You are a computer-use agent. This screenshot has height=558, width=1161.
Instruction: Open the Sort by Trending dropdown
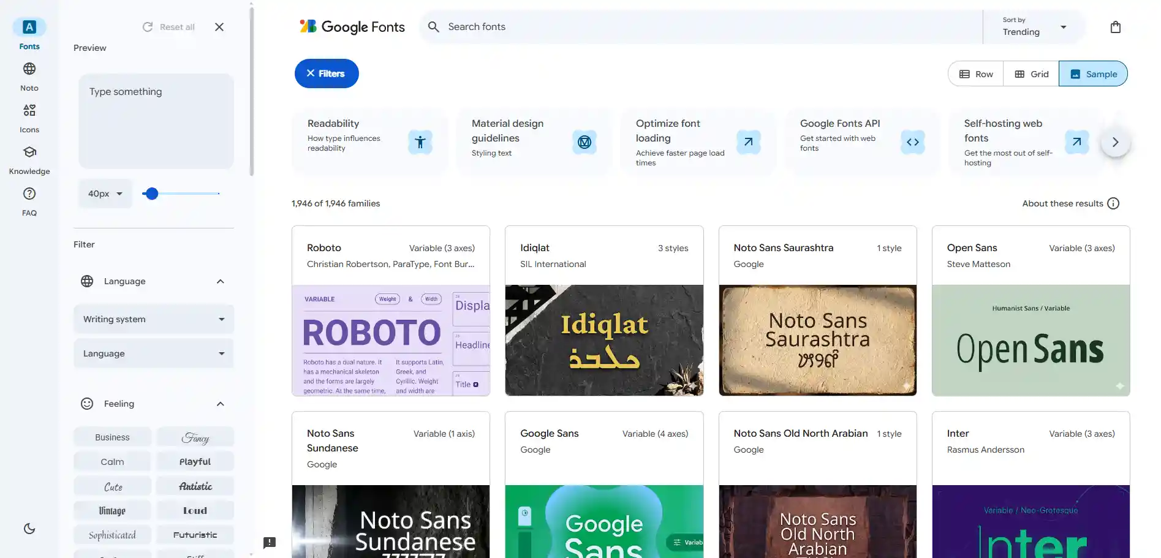point(1034,27)
